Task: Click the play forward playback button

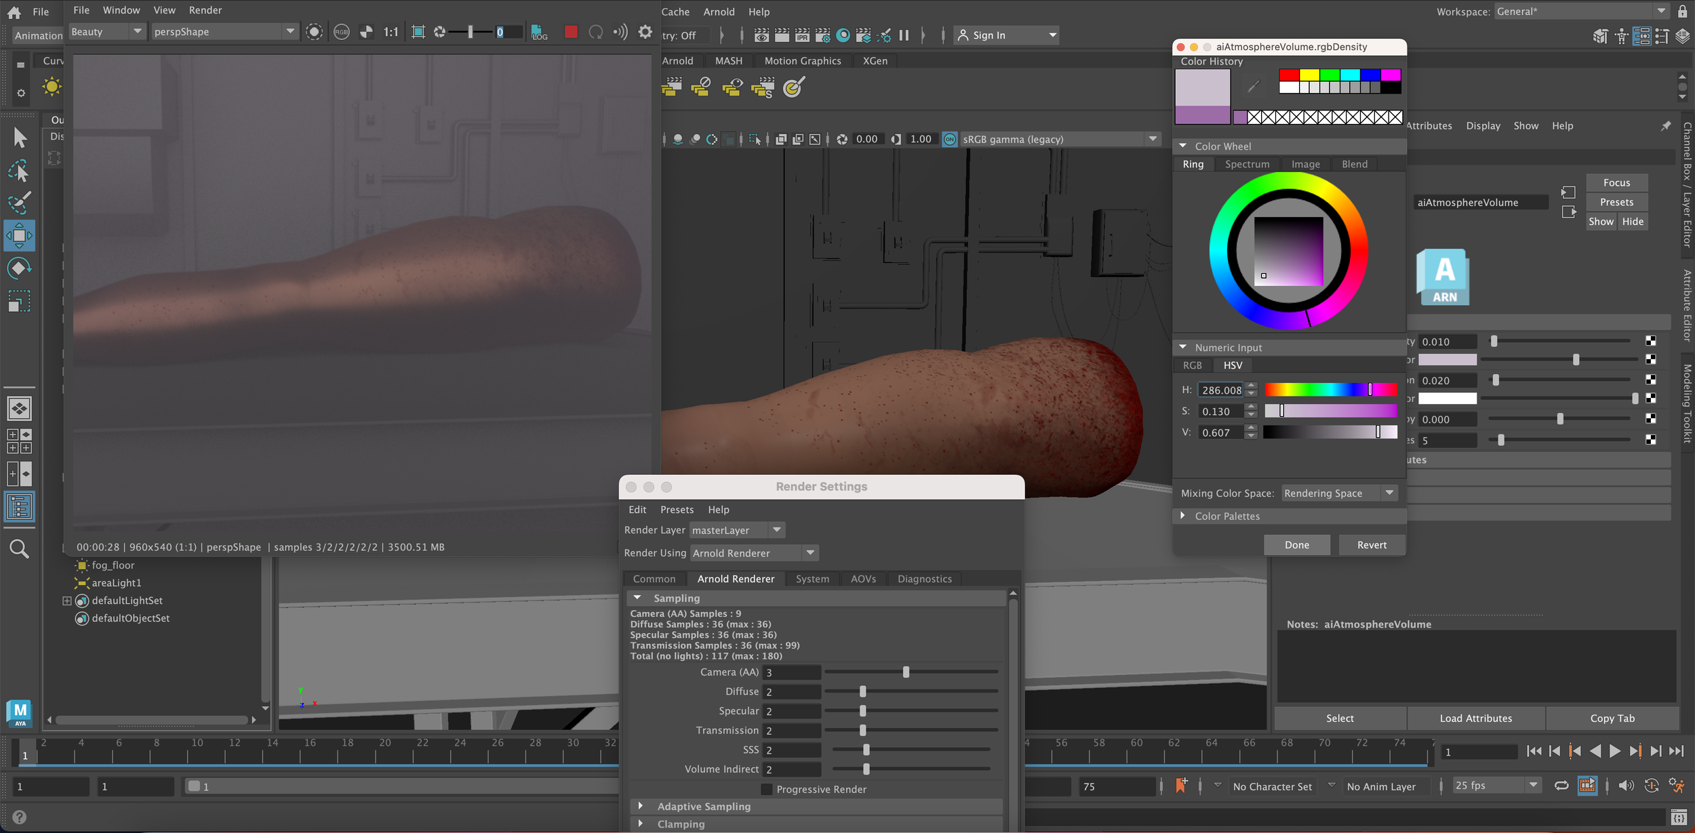Action: click(1614, 751)
